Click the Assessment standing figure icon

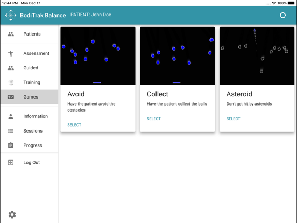coord(11,53)
